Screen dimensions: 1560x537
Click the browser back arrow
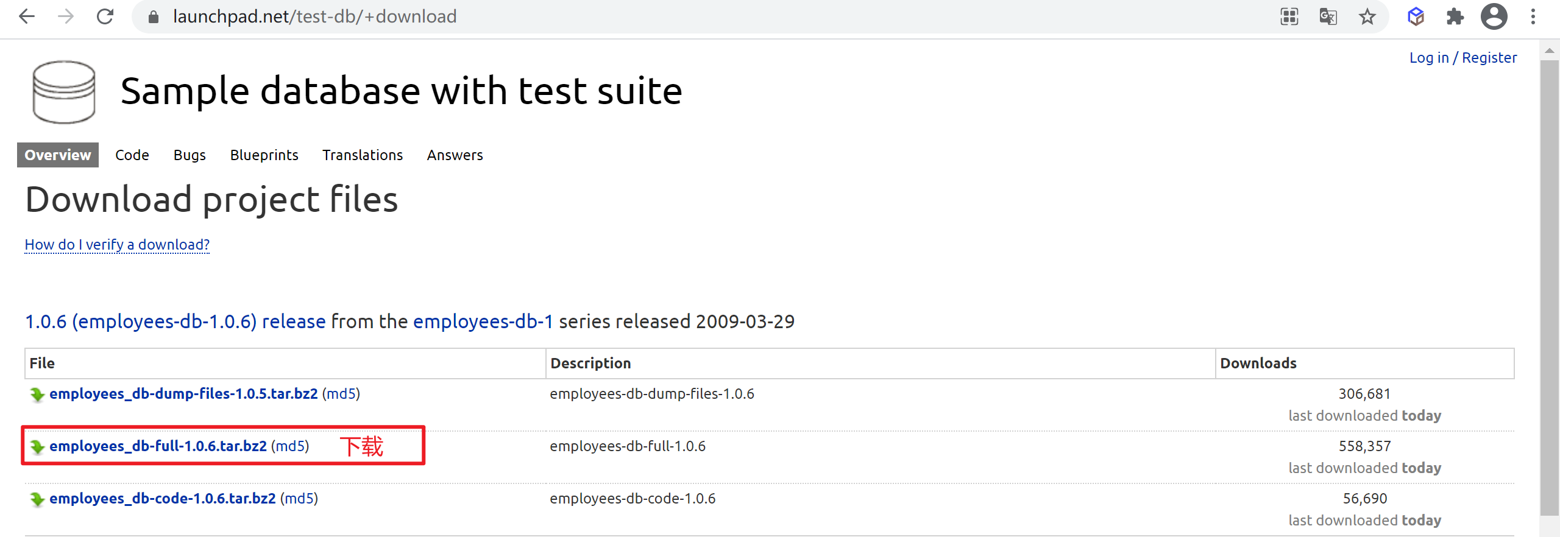pos(27,16)
